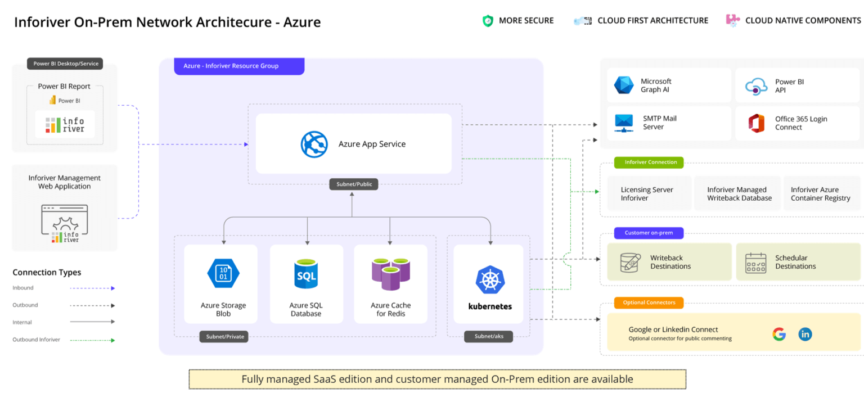
Task: Click the LinkedIn logo icon
Action: click(x=805, y=335)
